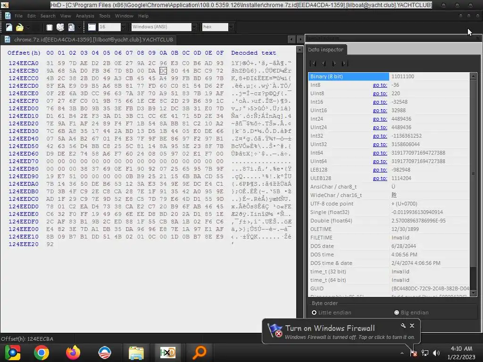Open Chrome from the taskbar

(x=42, y=353)
